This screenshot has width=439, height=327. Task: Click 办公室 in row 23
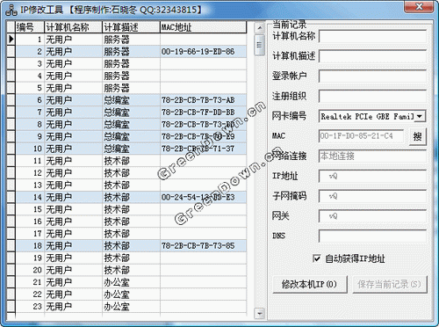point(117,307)
